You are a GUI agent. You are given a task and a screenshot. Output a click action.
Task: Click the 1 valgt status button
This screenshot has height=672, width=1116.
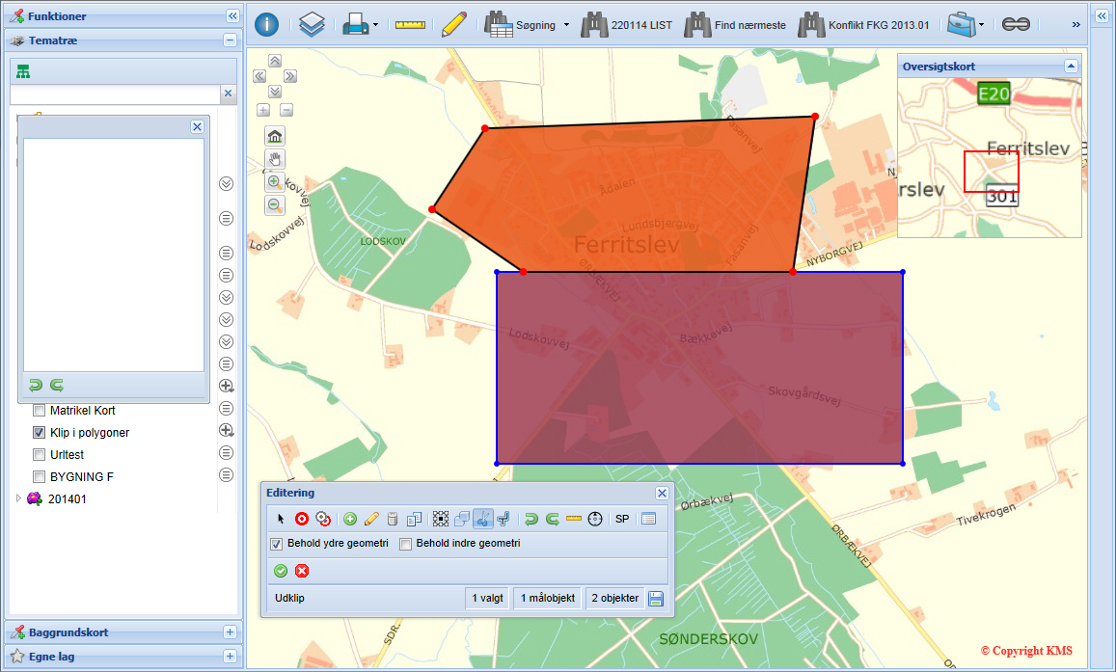(x=487, y=598)
